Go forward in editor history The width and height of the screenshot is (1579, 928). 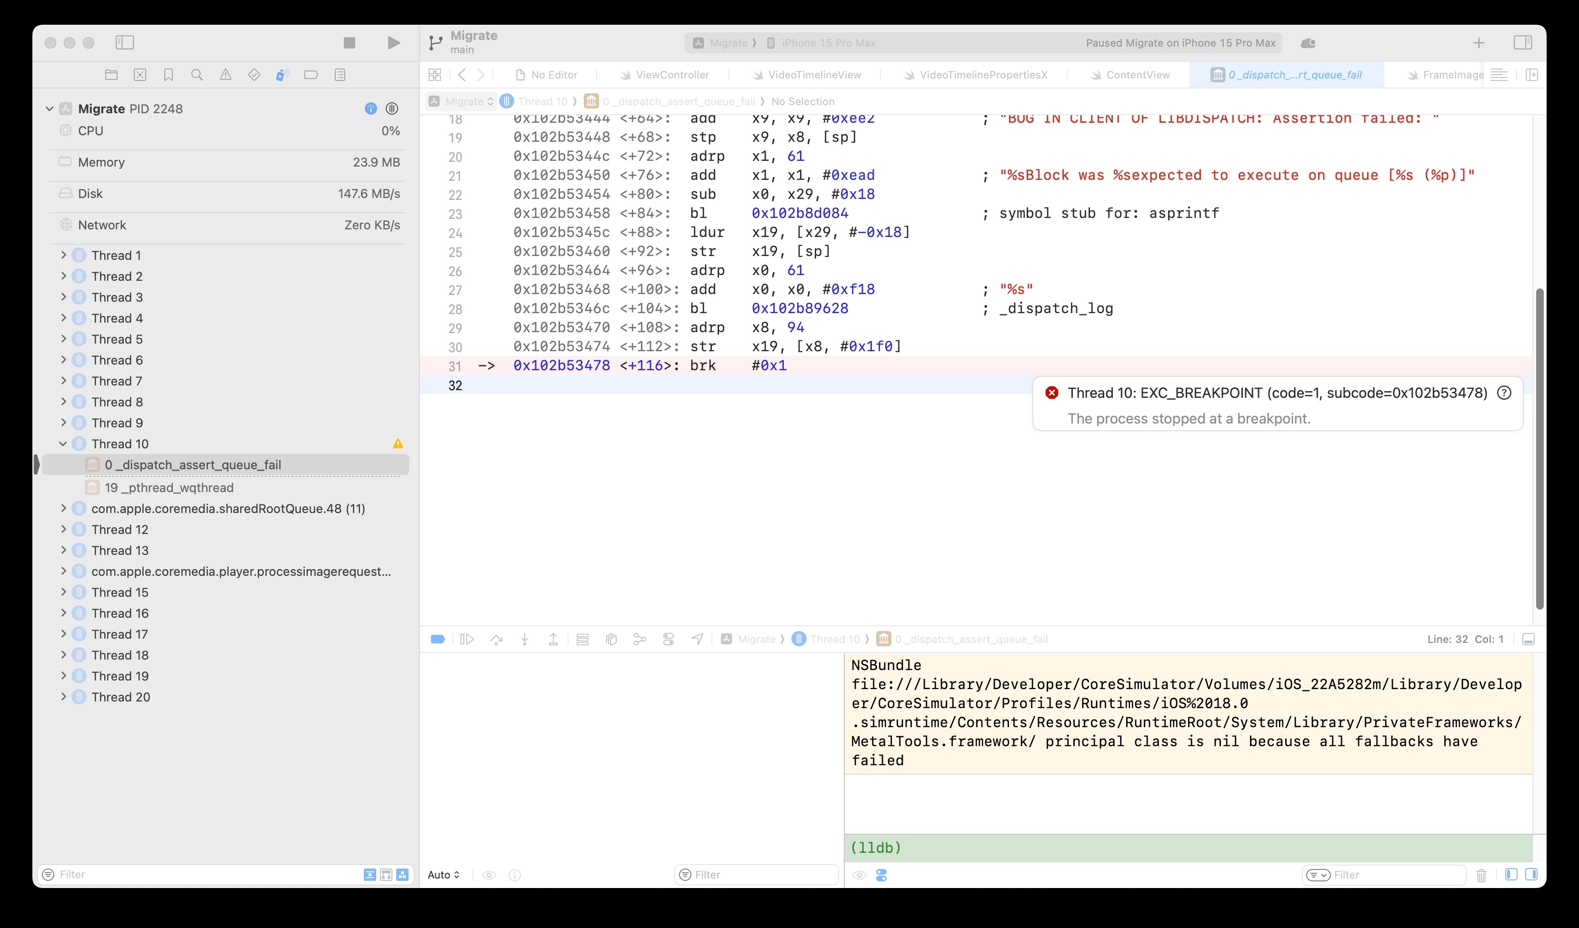click(x=480, y=75)
